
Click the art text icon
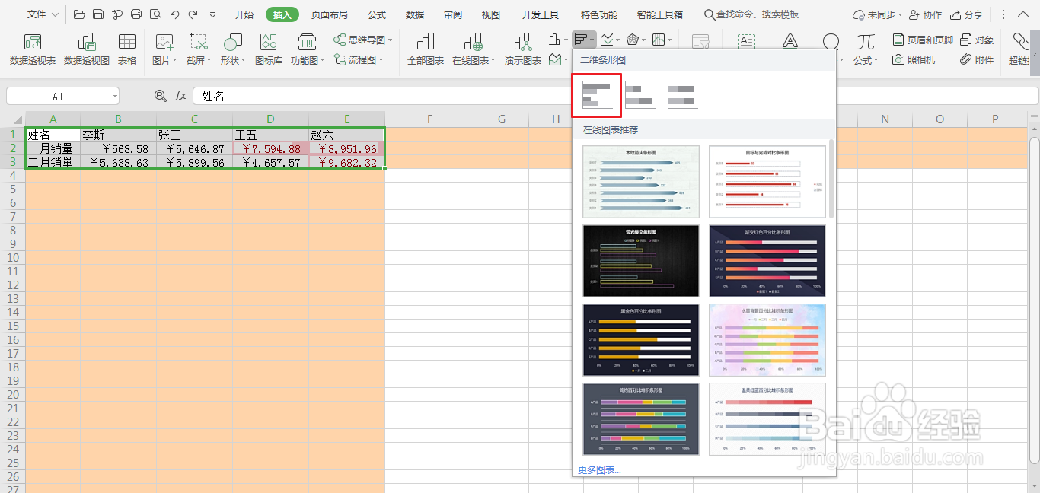(x=790, y=42)
